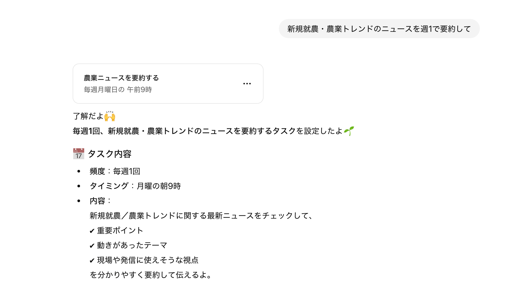
Task: Click the 重要ポイント text
Action: tap(120, 231)
